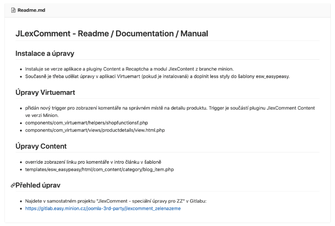Click the ve verzi Minion text line

click(42, 115)
